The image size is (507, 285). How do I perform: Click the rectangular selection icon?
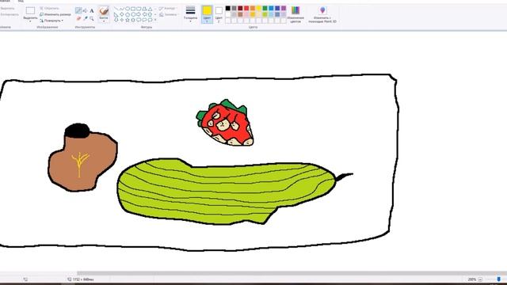coord(30,10)
